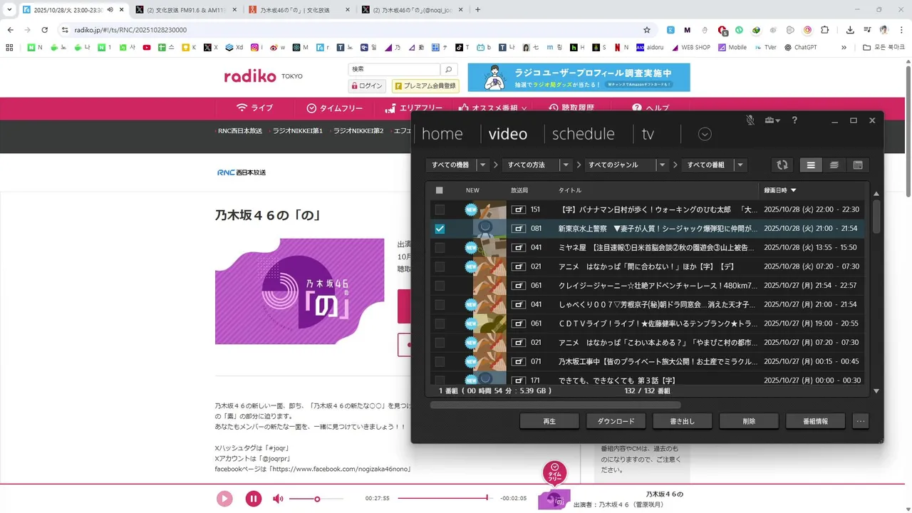912x513 pixels.
Task: Open radiko ライブ menu item
Action: (x=254, y=108)
